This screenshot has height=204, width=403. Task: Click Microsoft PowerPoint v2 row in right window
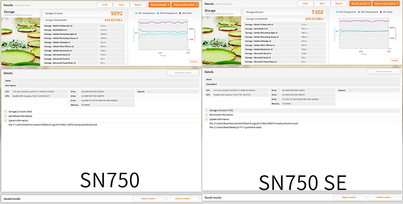click(285, 62)
